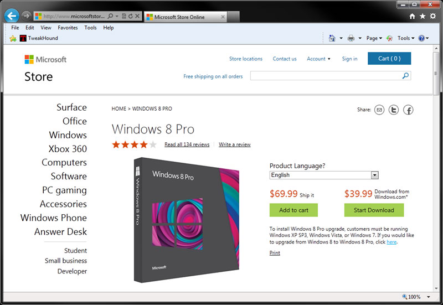This screenshot has width=443, height=305.
Task: Expand the address bar dropdown arrow
Action: coord(117,16)
